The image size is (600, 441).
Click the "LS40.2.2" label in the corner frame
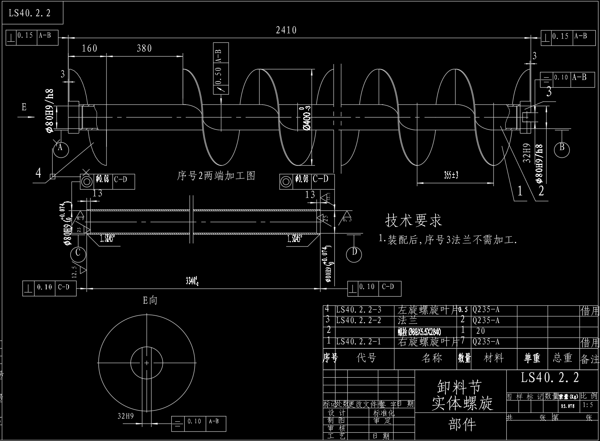[30, 13]
